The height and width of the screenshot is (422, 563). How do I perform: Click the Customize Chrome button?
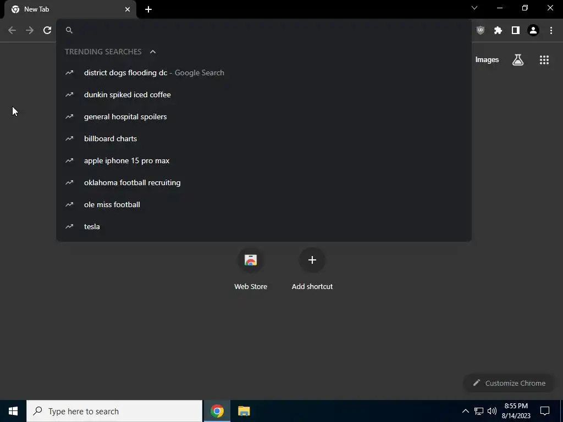(x=509, y=383)
